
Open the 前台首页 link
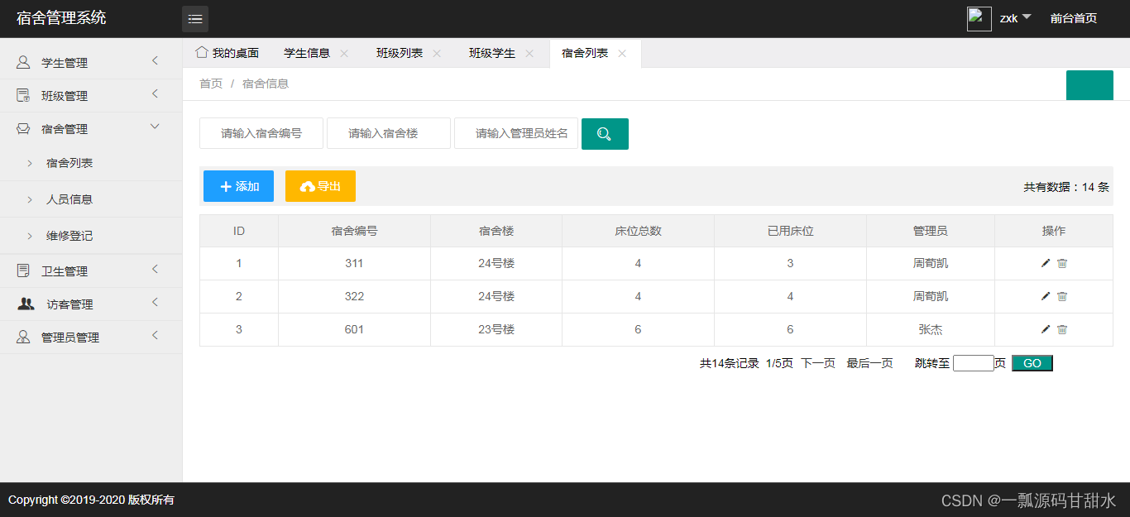[1074, 18]
